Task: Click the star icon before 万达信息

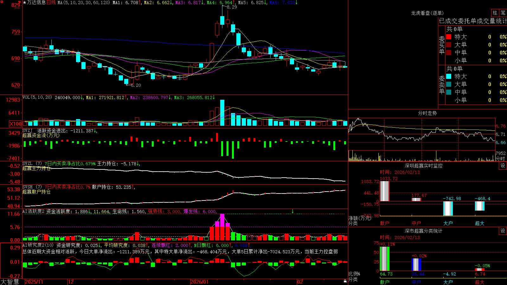Action: click(25, 3)
